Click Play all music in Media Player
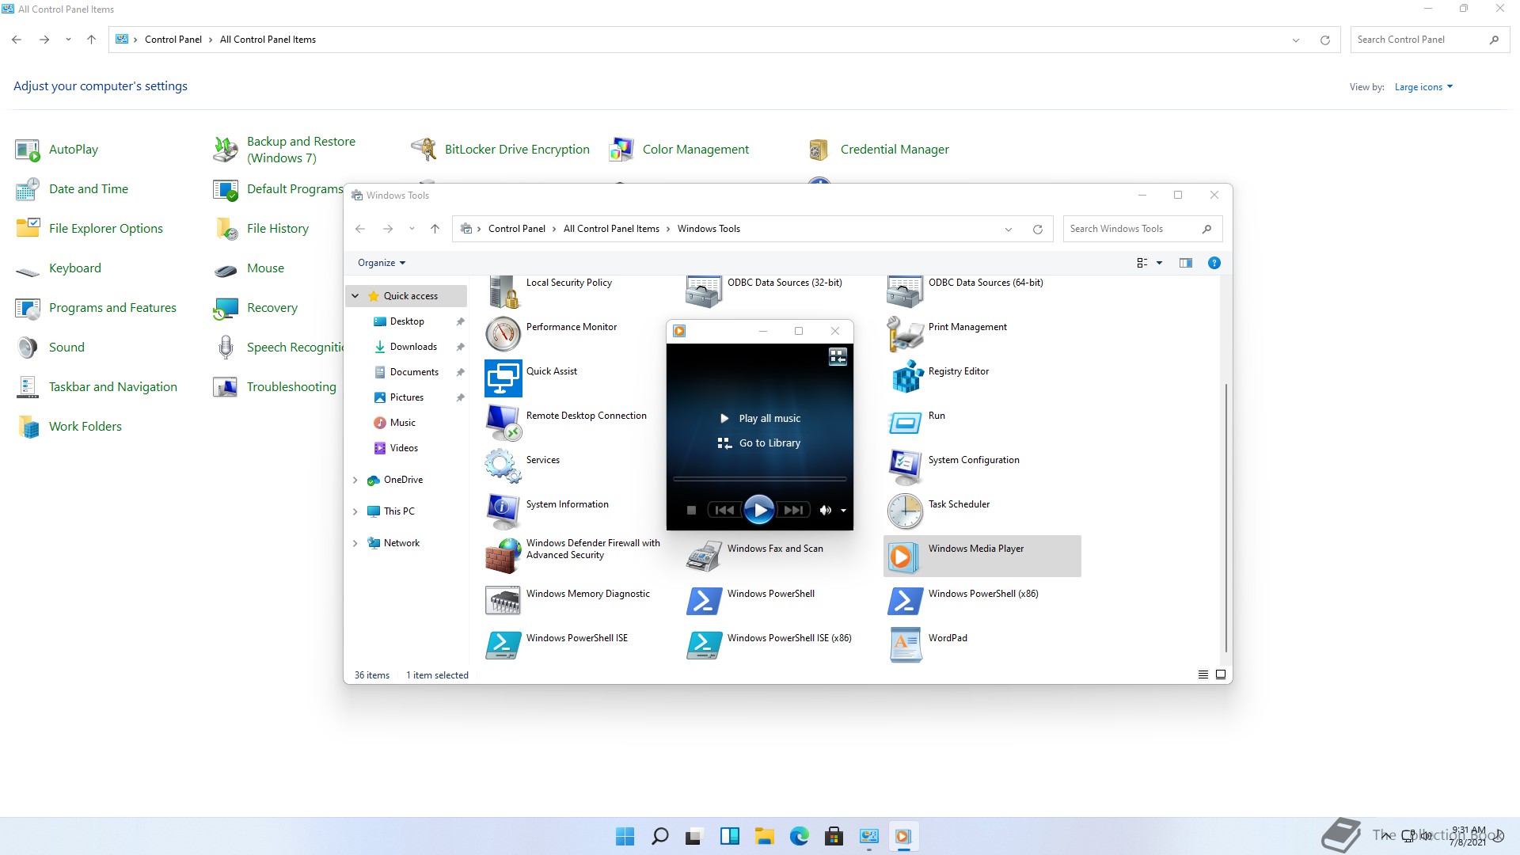 tap(759, 418)
